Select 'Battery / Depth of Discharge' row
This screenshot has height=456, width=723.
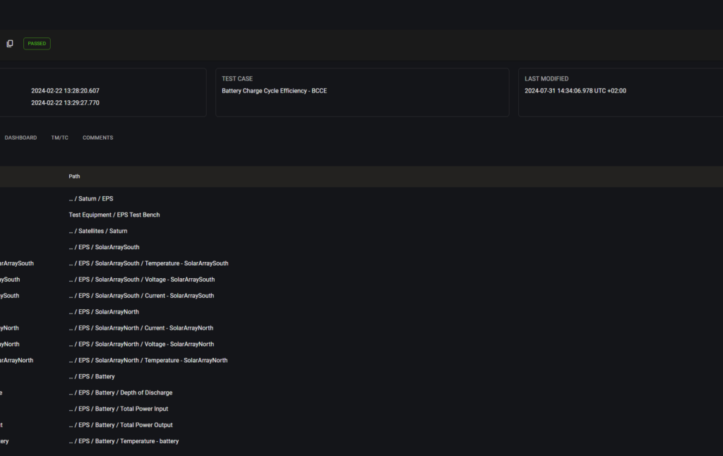(x=361, y=392)
